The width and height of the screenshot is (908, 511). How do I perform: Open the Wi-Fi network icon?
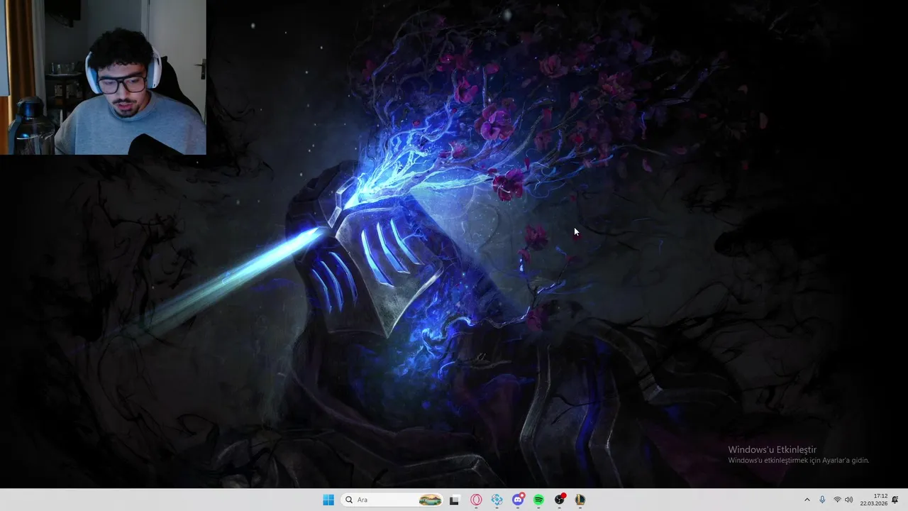point(837,500)
